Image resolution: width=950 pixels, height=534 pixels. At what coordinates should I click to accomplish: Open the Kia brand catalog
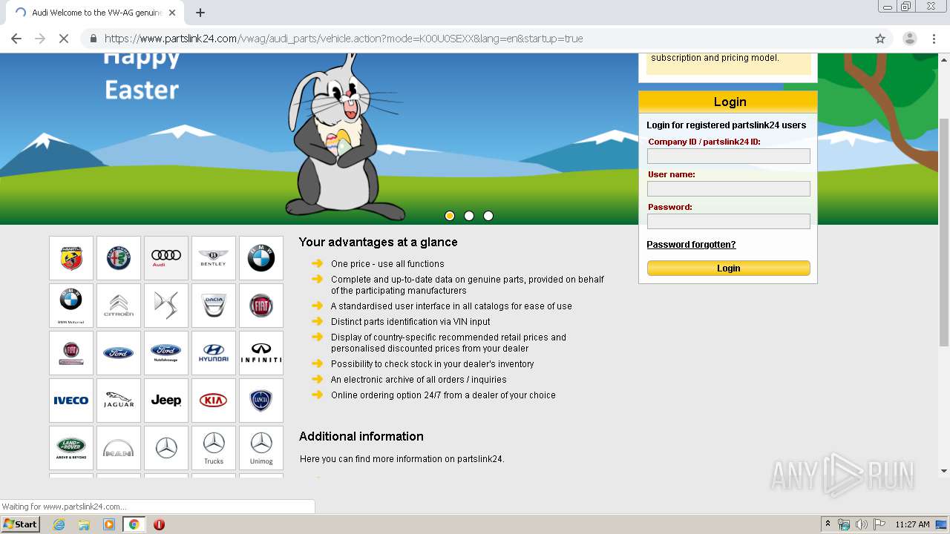tap(214, 400)
